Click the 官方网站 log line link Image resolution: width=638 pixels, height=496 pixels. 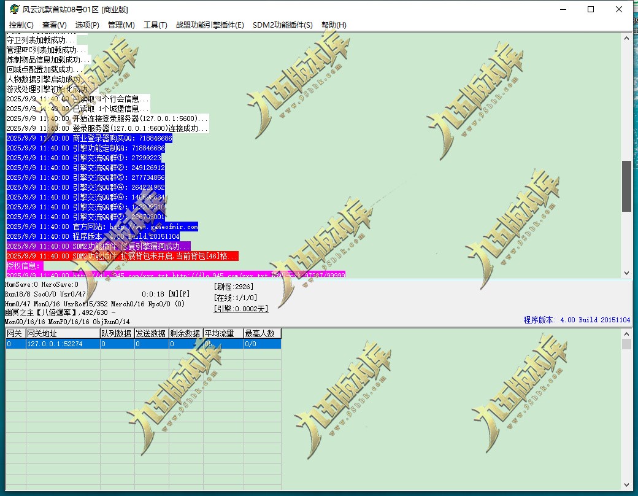coord(102,227)
